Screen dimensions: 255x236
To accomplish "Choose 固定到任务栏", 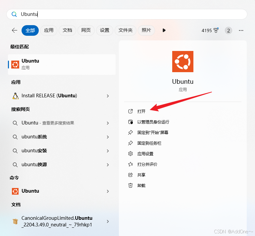I will [149, 143].
